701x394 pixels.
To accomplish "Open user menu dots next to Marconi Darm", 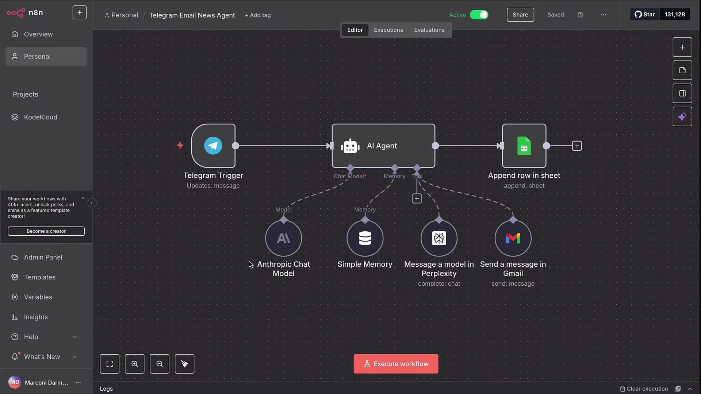I will (x=78, y=382).
